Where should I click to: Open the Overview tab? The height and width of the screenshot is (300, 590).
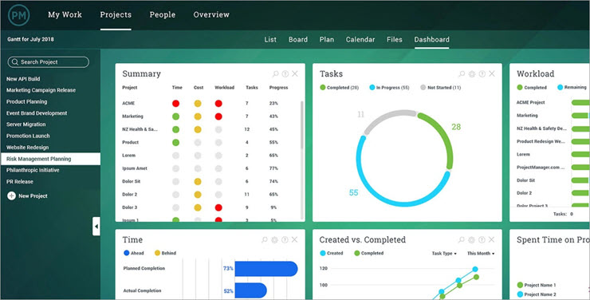click(x=211, y=14)
